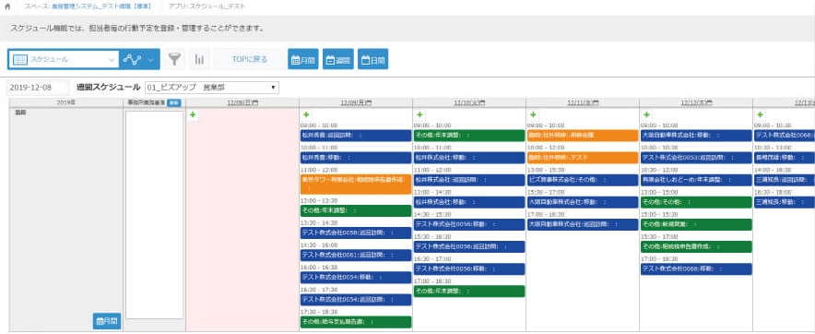Viewport: 815px width, 334px height.
Task: Open Tuesday 15:30 テスト株式会社0056 巡回訪問 event
Action: (469, 246)
